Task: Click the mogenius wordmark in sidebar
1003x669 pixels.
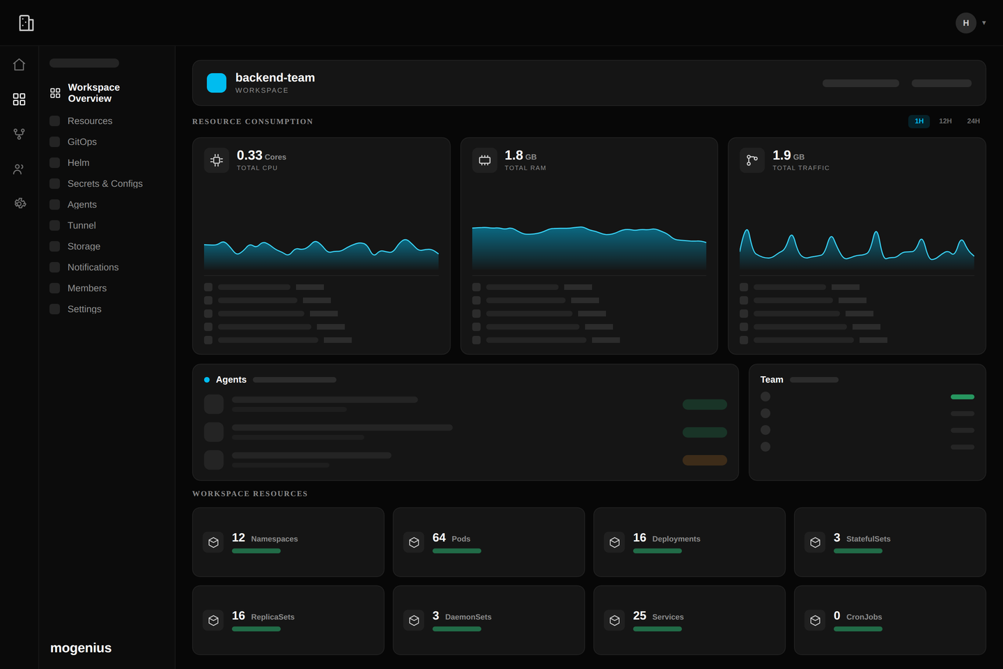Action: 81,648
